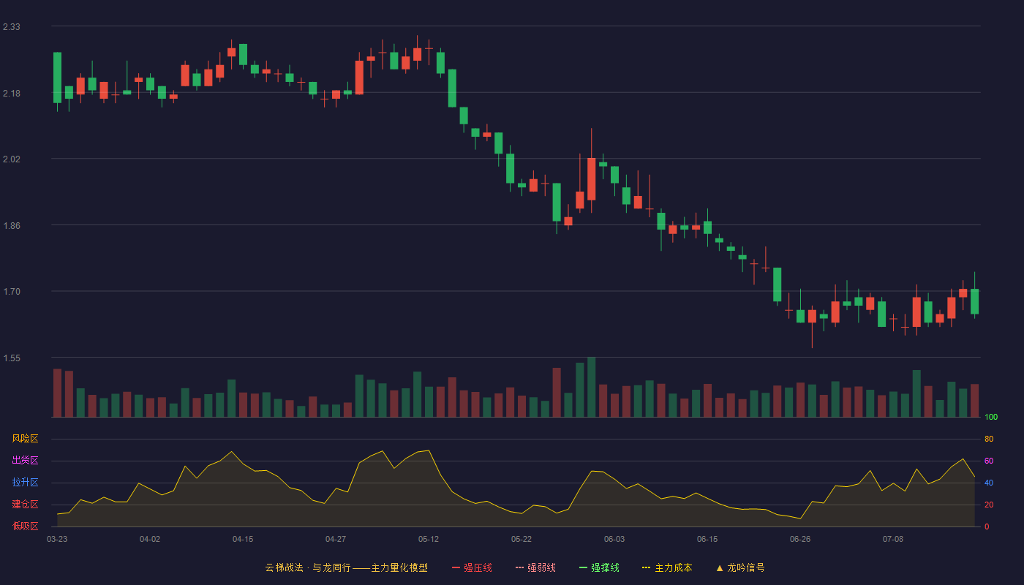The image size is (1024, 585).
Task: Toggle the 强压线 legend series
Action: 472,567
